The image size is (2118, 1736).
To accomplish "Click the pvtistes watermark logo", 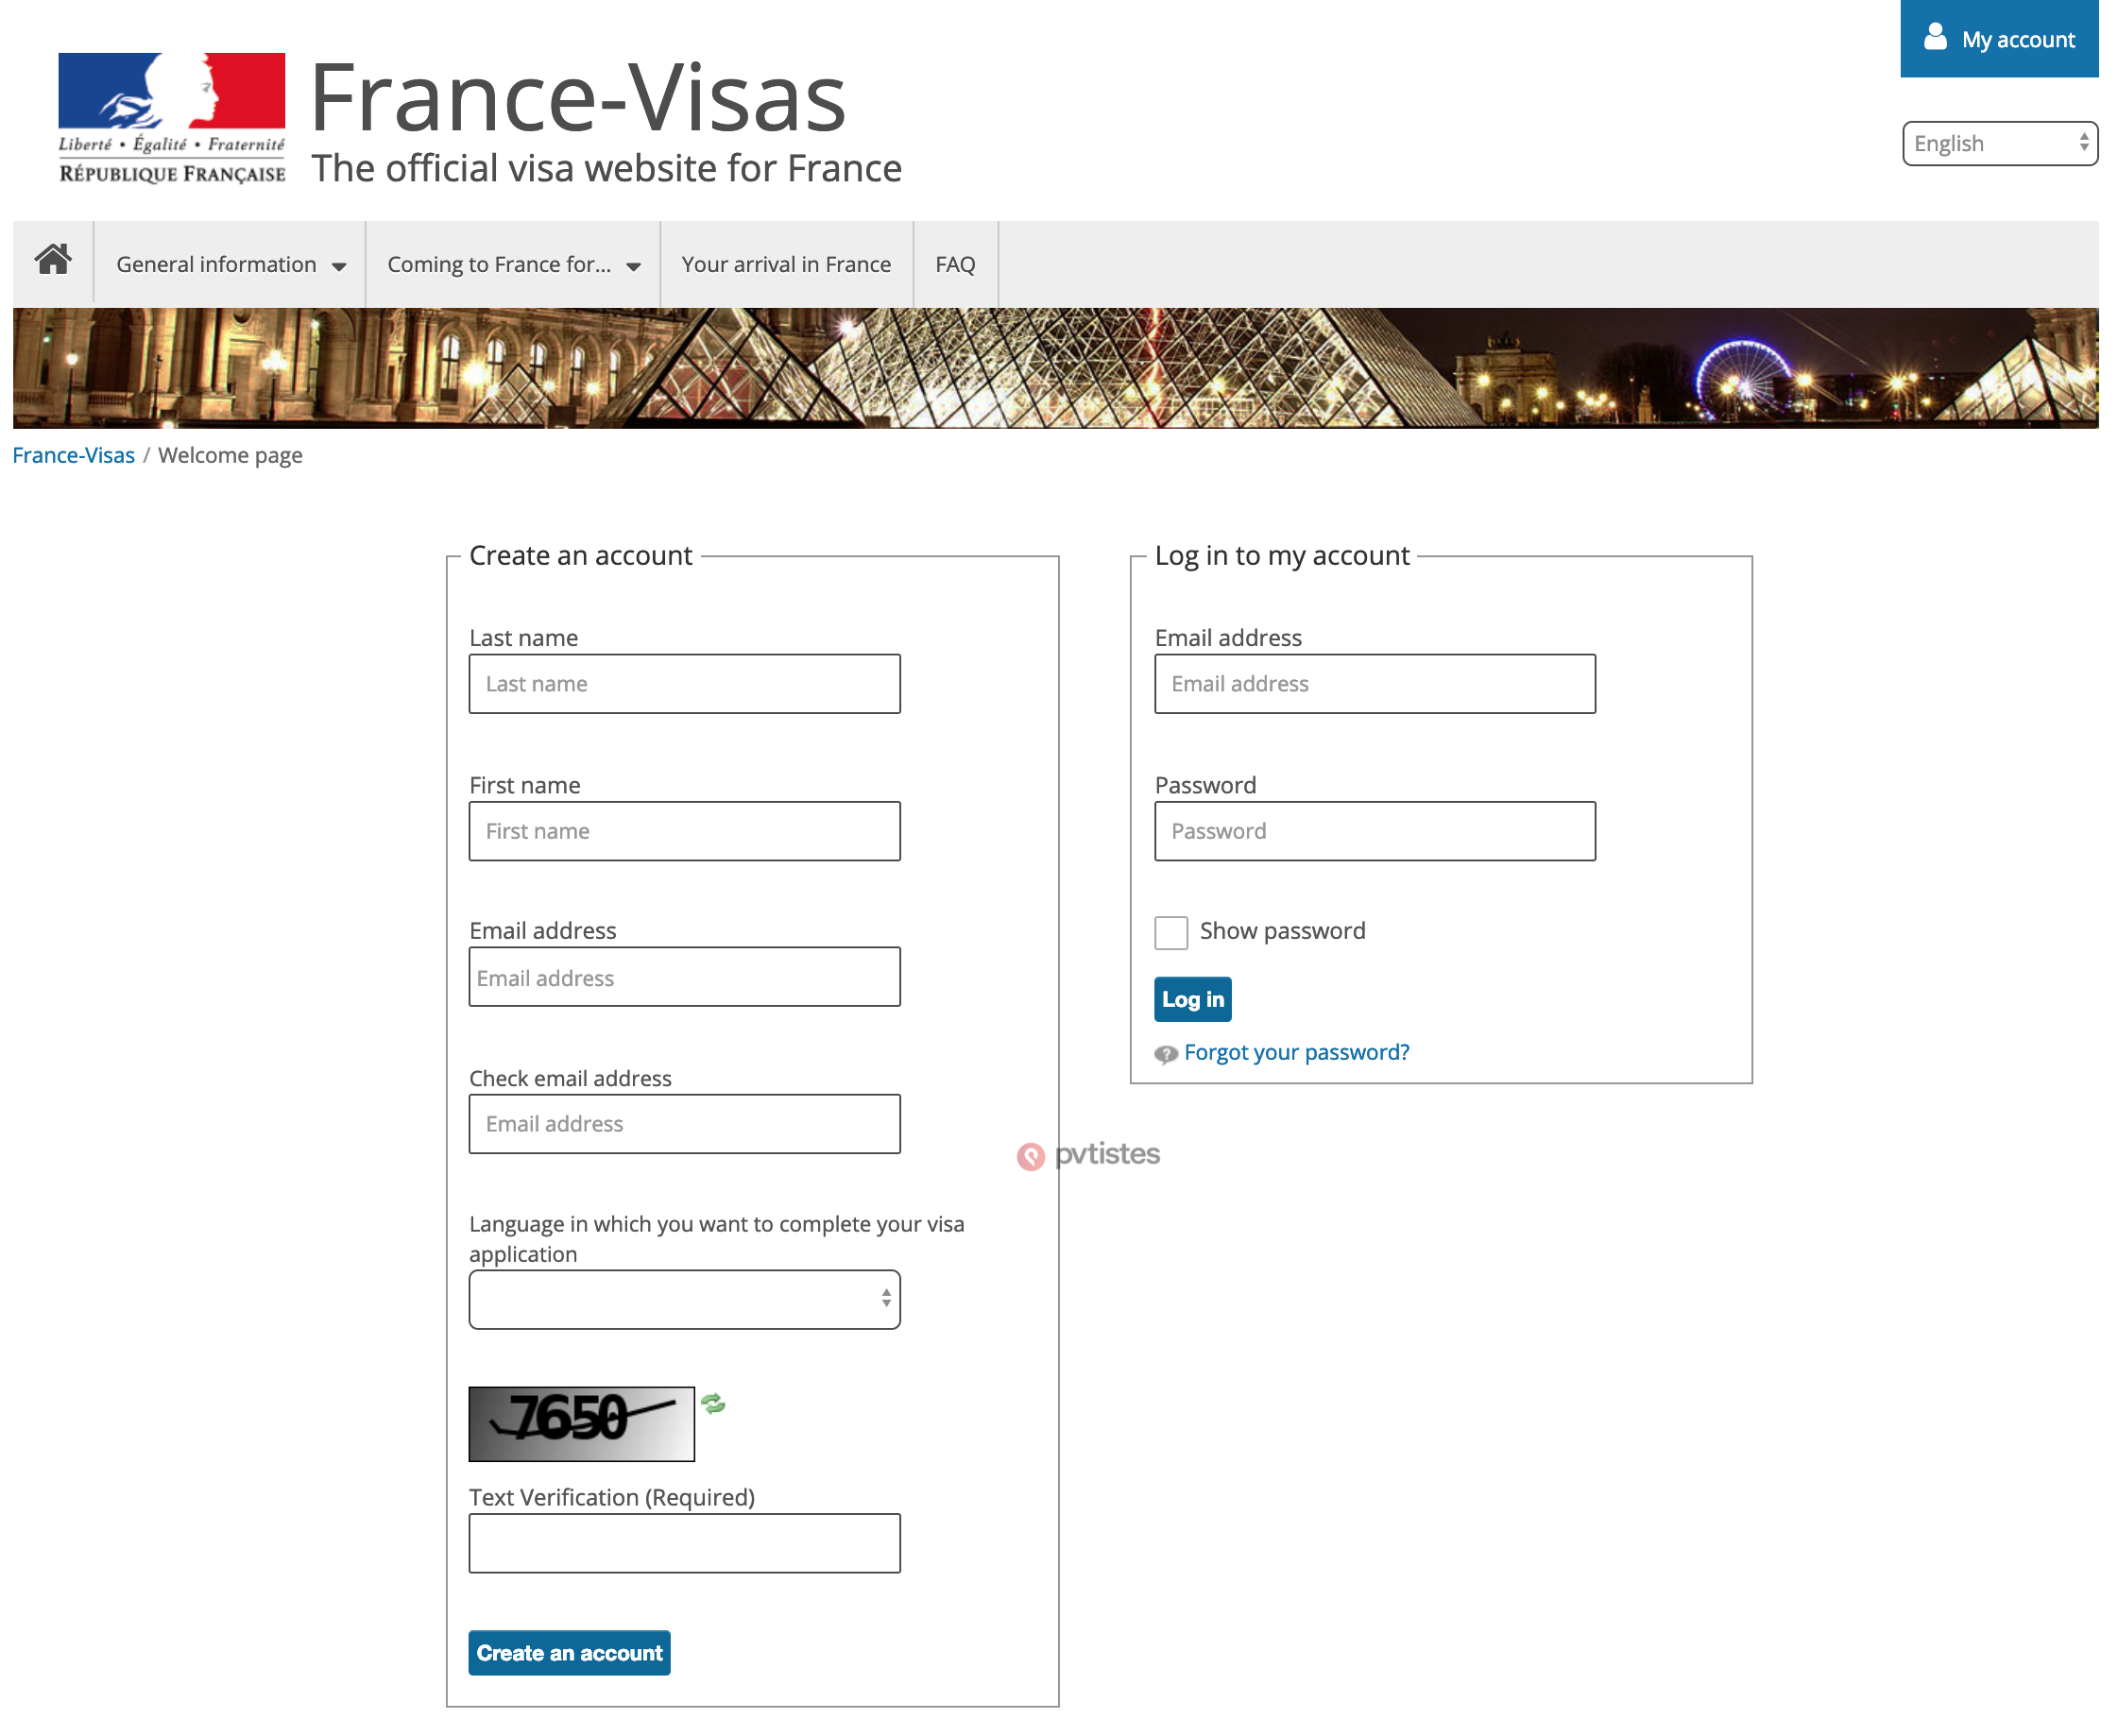I will click(1088, 1155).
